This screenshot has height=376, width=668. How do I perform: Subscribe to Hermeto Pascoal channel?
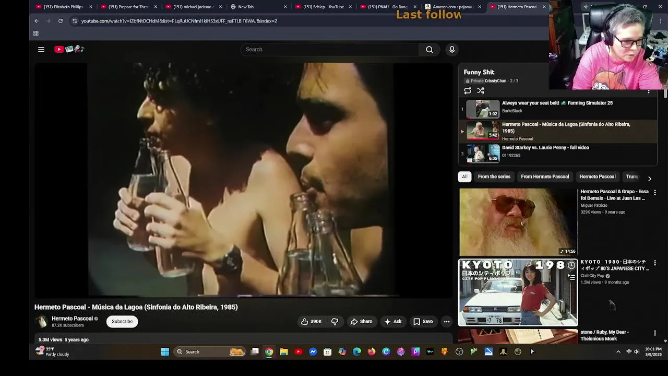point(122,322)
